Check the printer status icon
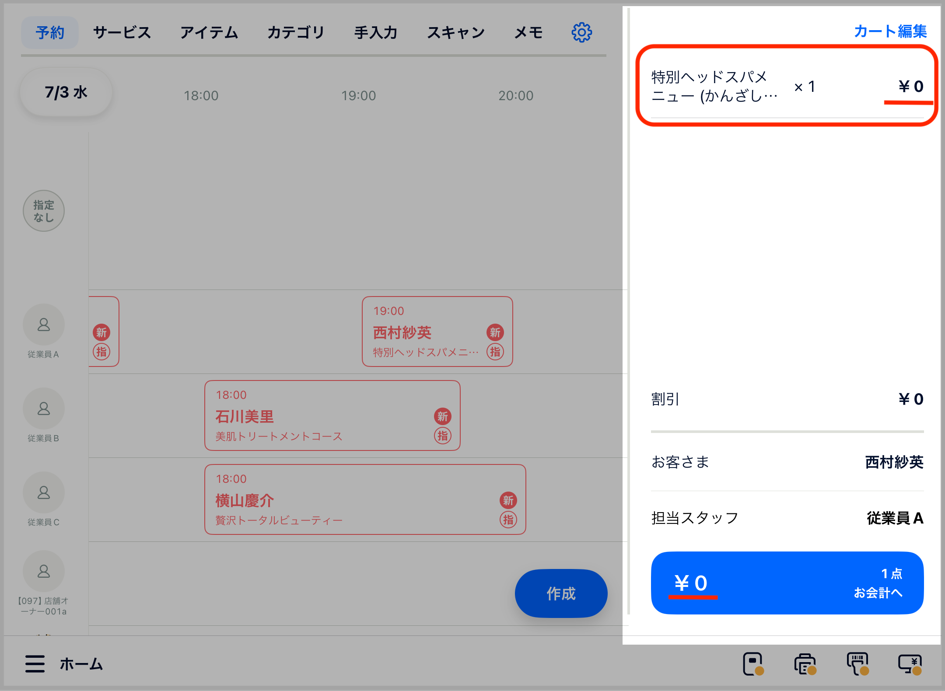This screenshot has height=691, width=945. click(804, 664)
